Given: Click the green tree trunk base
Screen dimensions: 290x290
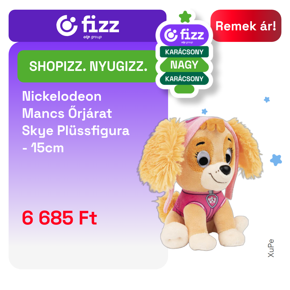Looking at the screenshot, I should pos(184,89).
